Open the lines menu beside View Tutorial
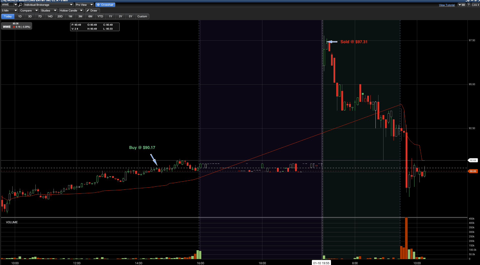480x265 pixels. tap(462, 5)
